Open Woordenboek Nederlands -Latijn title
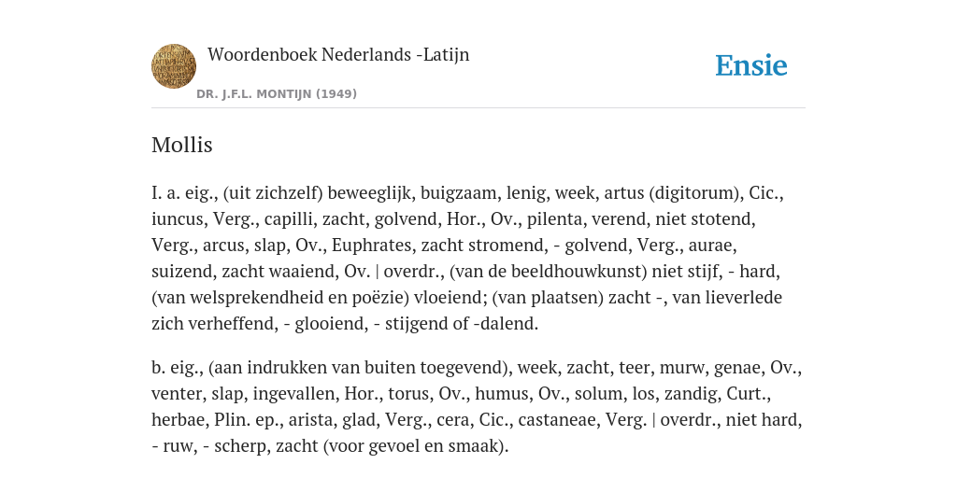Viewport: 957px width, 478px height. click(338, 54)
